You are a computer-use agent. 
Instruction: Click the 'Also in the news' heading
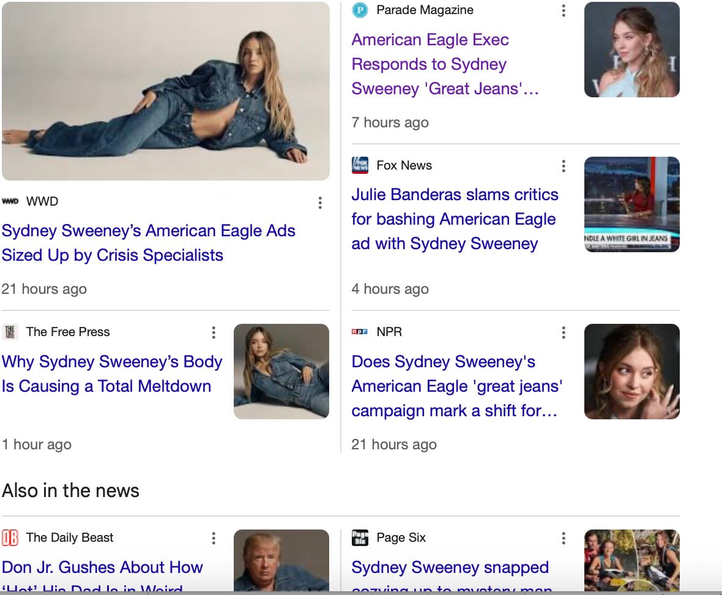pyautogui.click(x=70, y=490)
